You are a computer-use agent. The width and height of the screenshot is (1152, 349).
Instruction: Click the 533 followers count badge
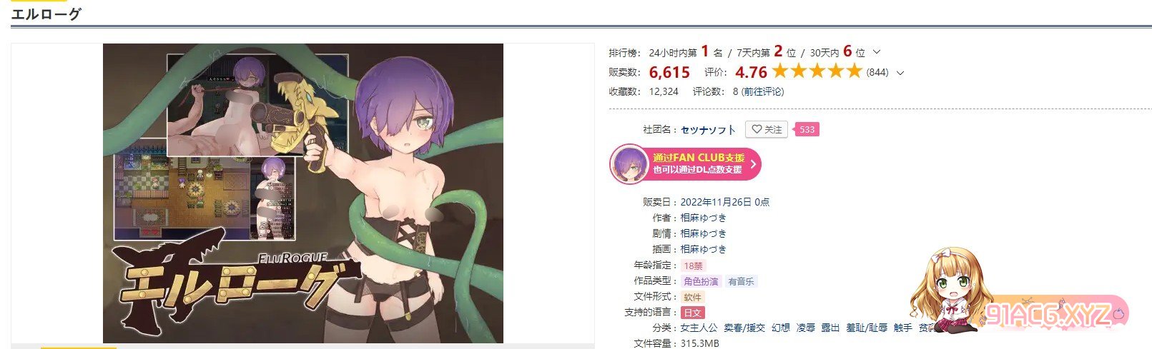807,129
